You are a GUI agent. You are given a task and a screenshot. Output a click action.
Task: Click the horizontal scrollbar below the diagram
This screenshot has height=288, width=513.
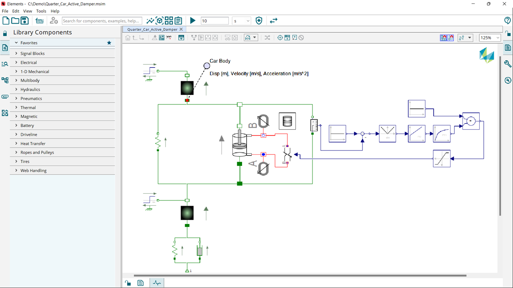[x=300, y=276]
